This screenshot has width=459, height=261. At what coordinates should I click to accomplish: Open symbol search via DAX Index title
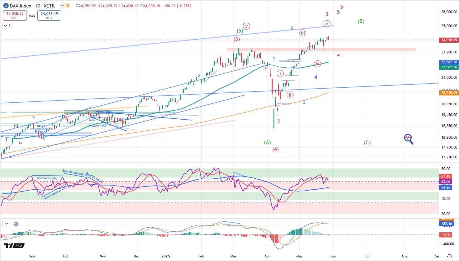tap(32, 6)
